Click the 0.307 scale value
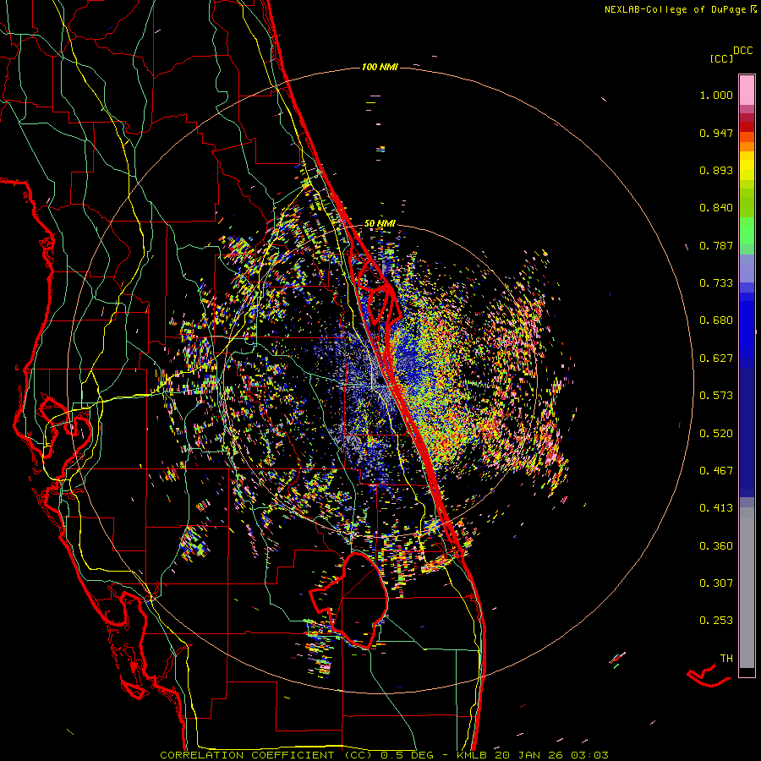Viewport: 761px width, 761px height. pyautogui.click(x=716, y=583)
